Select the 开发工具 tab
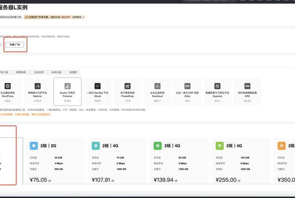This screenshot has width=295, height=198. tap(4, 72)
